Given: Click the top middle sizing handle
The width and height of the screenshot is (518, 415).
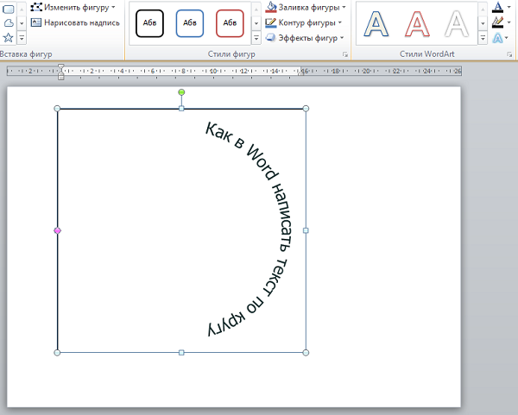Looking at the screenshot, I should (x=181, y=109).
